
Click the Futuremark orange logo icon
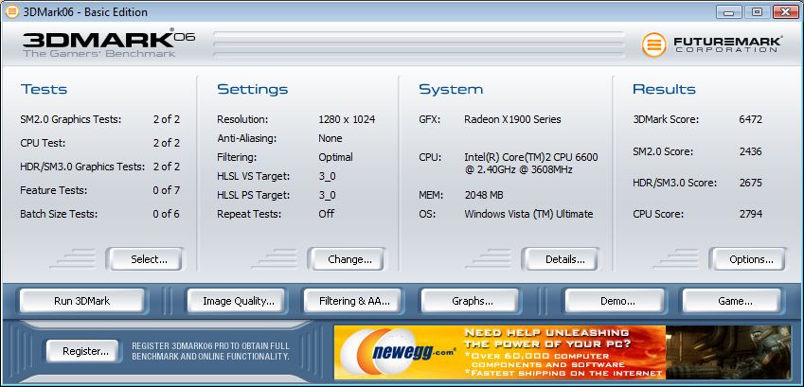(653, 44)
